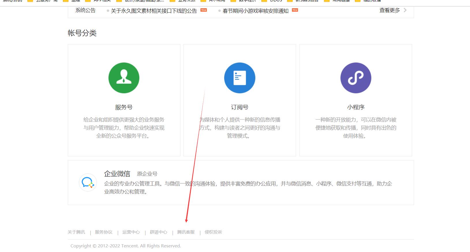The width and height of the screenshot is (470, 252).
Task: Click the purple 小程序 mini program icon
Action: (356, 78)
